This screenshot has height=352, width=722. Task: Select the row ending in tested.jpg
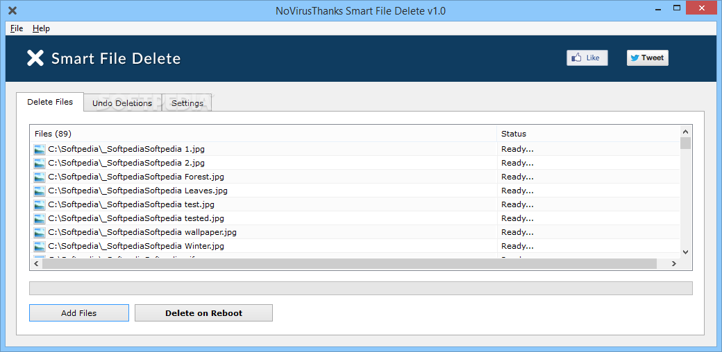pyautogui.click(x=355, y=218)
